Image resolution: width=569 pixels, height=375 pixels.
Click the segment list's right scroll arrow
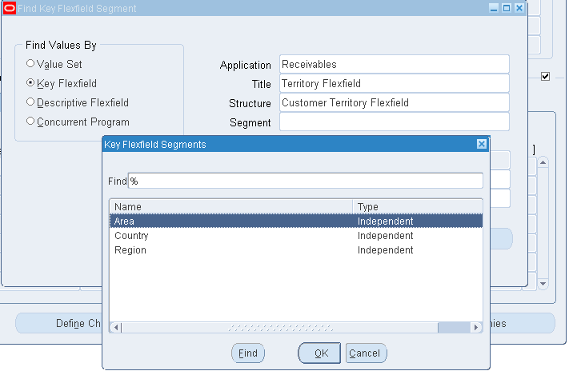coord(477,327)
